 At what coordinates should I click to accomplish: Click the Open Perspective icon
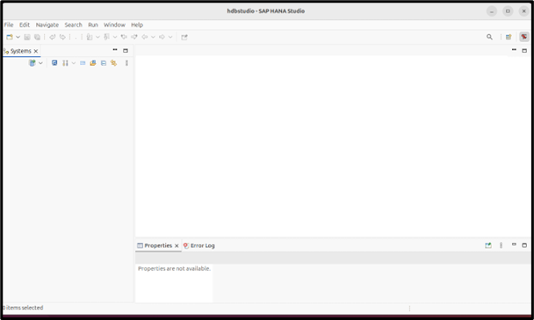tap(509, 37)
